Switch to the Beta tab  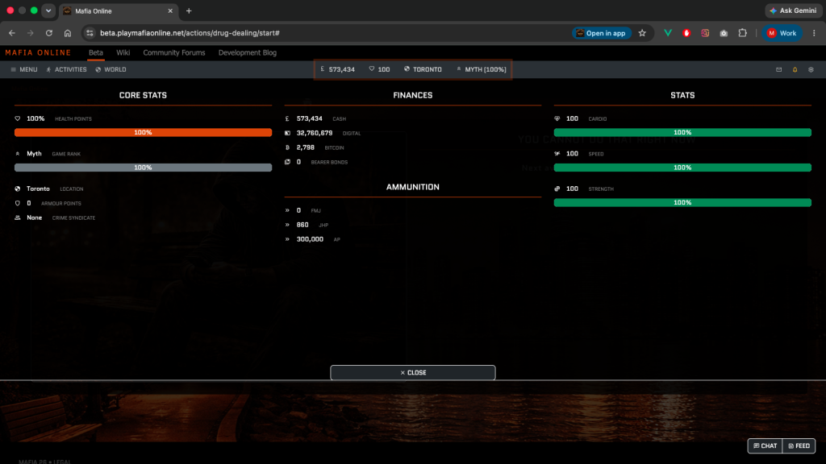tap(96, 52)
